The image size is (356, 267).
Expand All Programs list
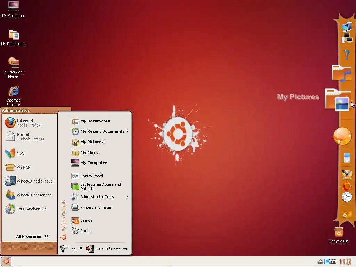pyautogui.click(x=32, y=236)
